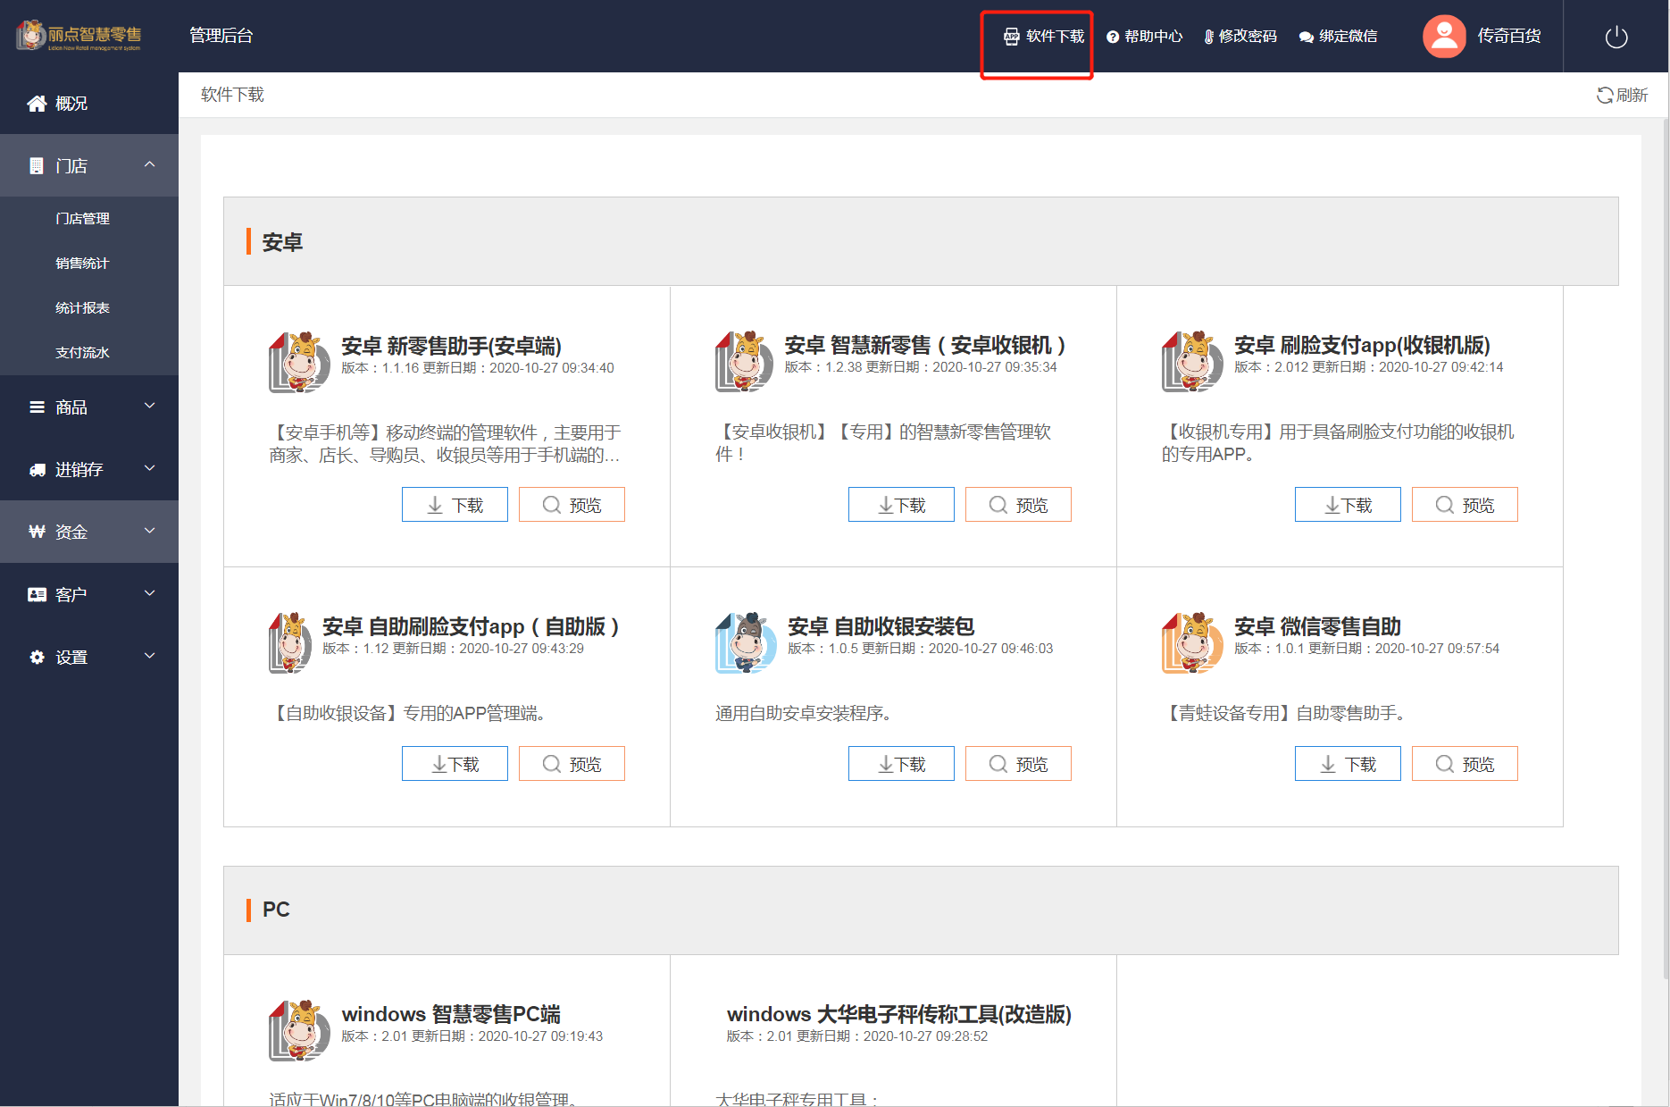Click the 进销存 truck icon

[37, 470]
